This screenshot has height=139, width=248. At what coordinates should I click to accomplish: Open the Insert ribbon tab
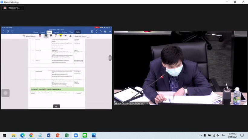click(x=43, y=32)
